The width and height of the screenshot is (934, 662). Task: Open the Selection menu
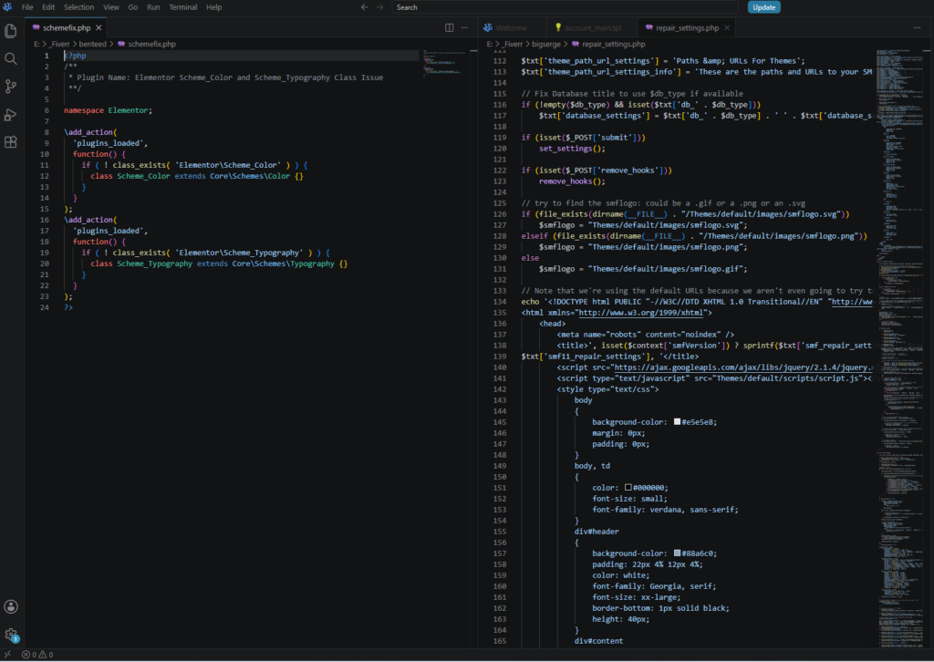tap(78, 7)
